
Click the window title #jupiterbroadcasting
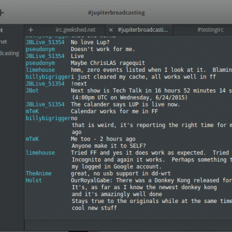[x=117, y=13]
